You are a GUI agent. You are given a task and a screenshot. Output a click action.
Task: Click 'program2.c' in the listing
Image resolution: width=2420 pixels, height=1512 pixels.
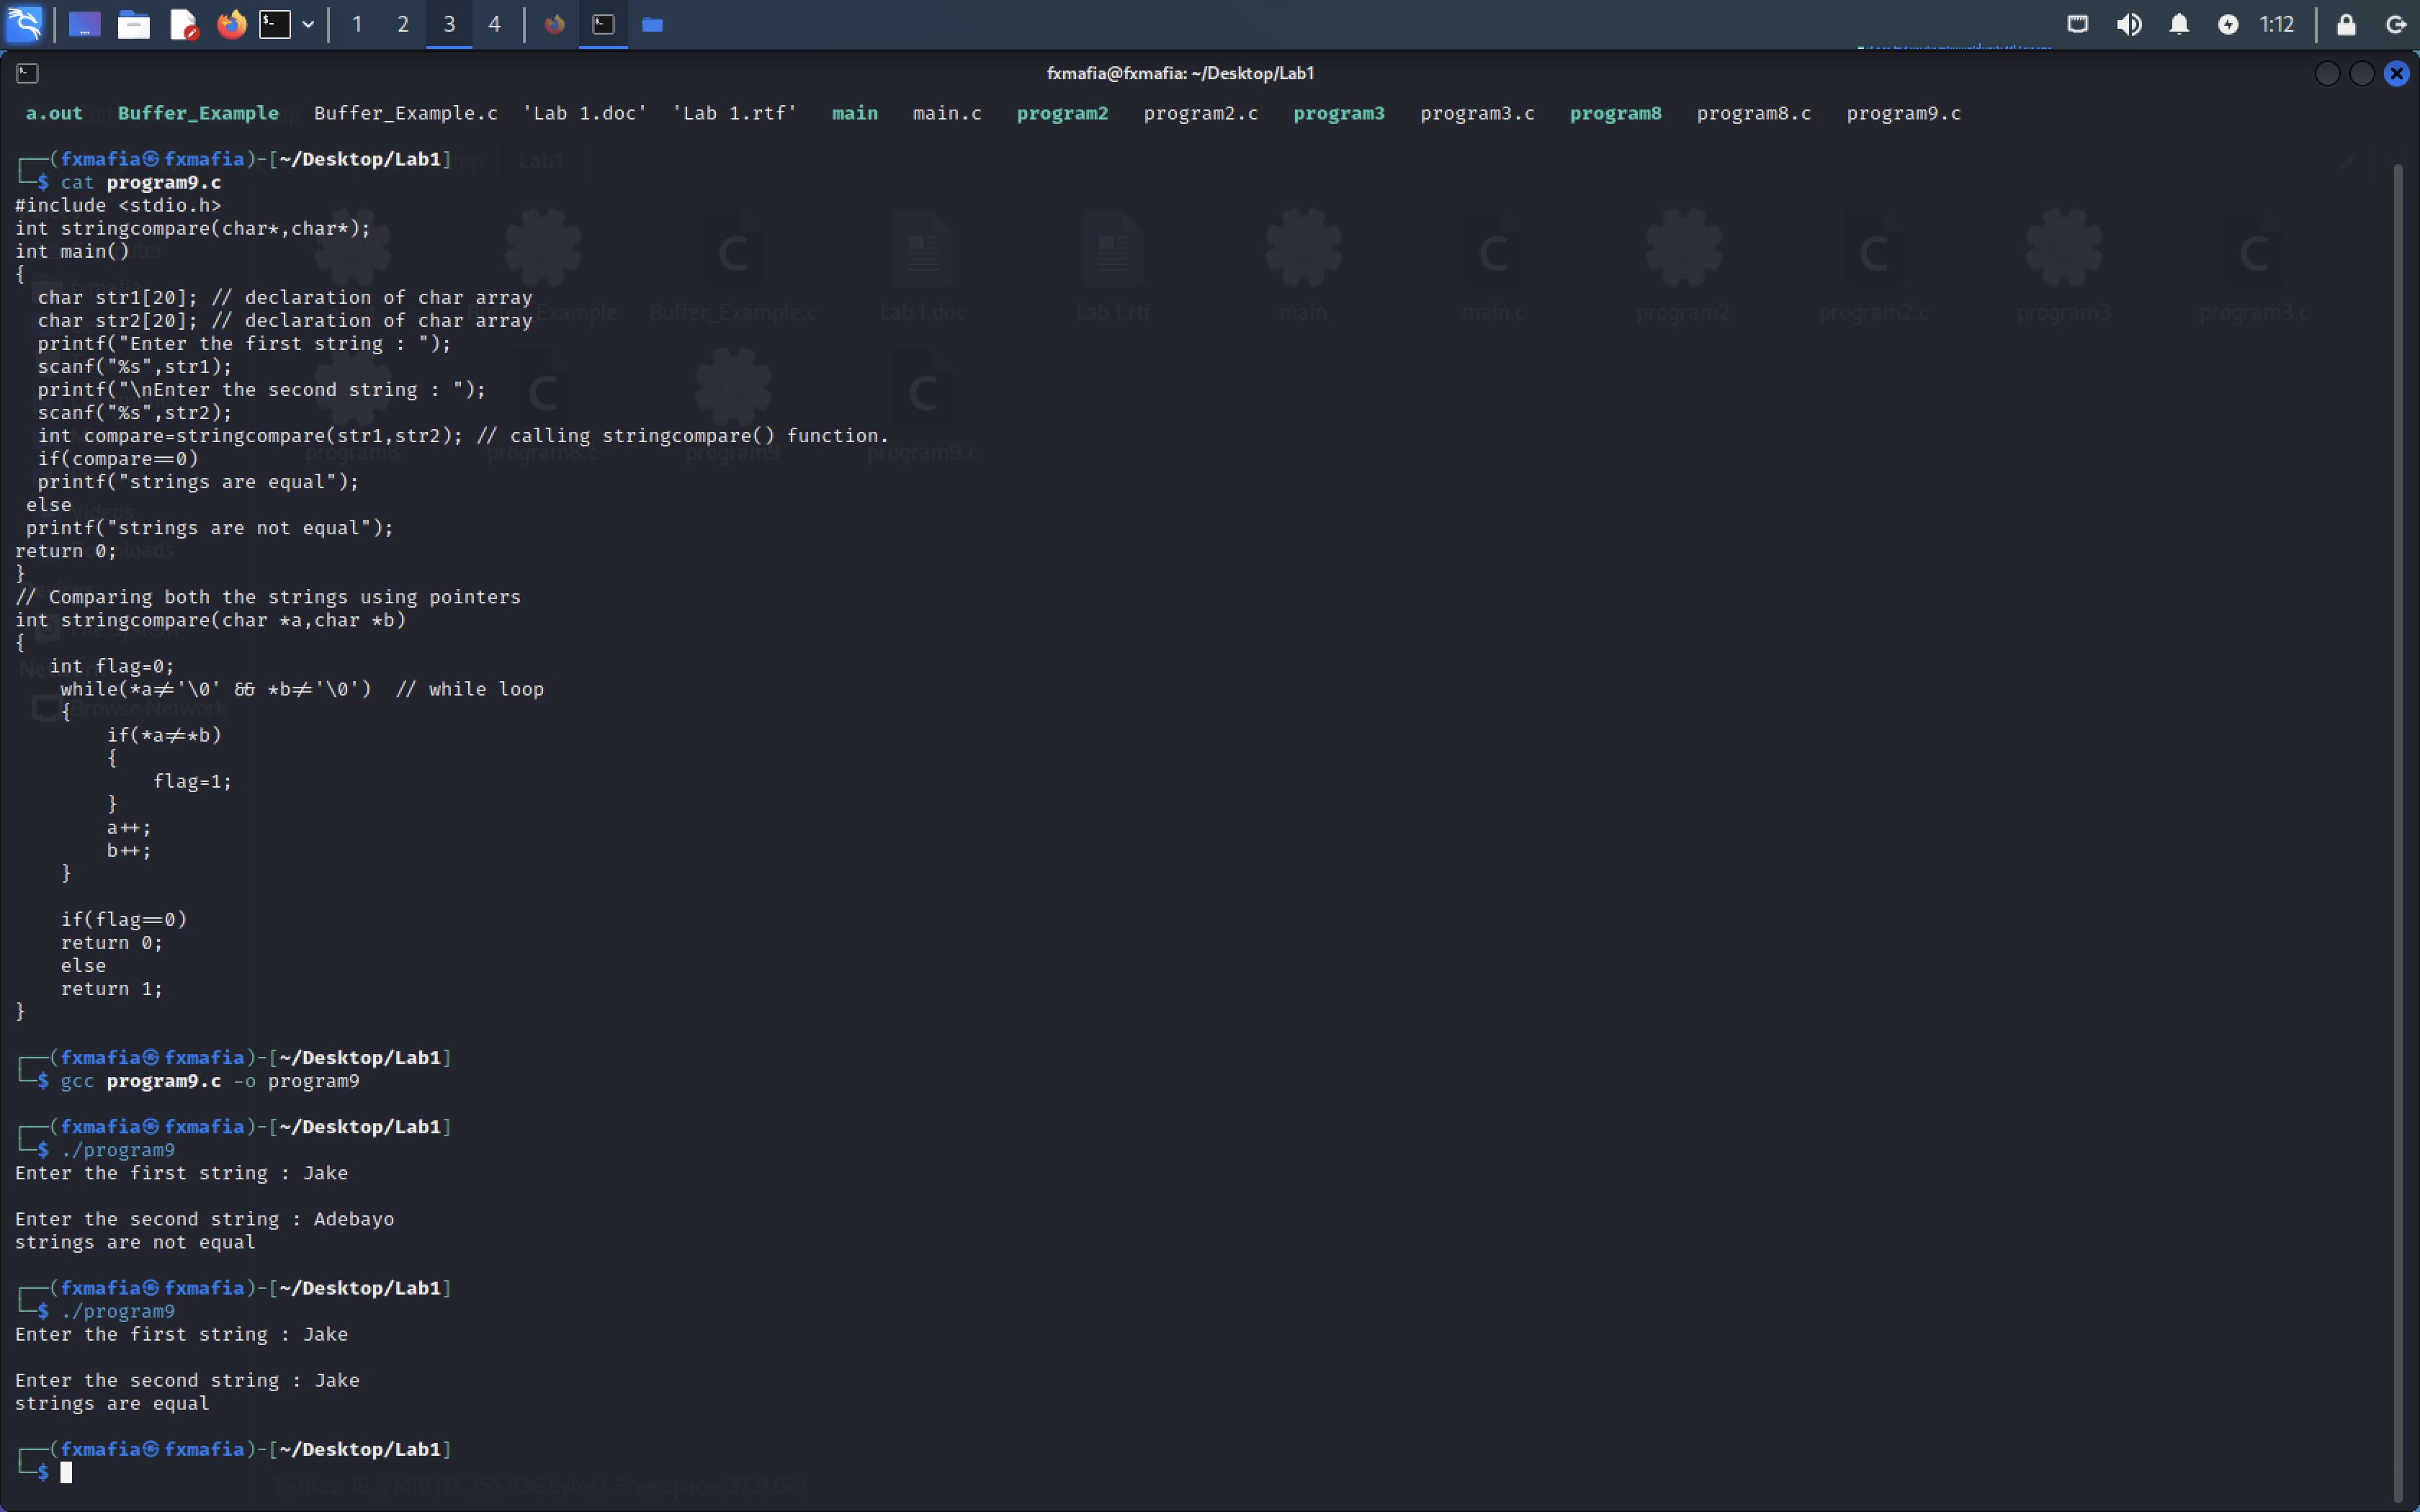(x=1201, y=113)
